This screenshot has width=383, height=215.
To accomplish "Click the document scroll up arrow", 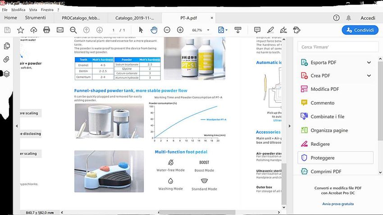I will 284,39.
